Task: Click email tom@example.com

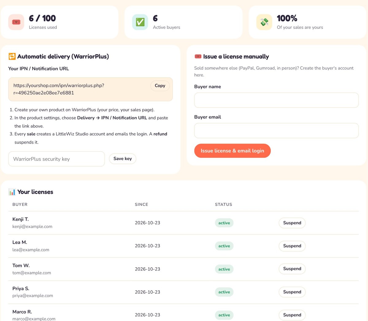Action: coord(32,273)
